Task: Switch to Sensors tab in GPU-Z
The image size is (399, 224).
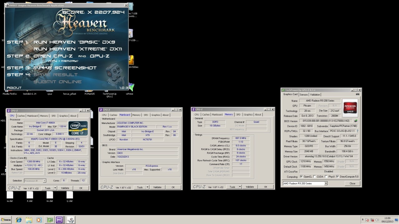Action: click(x=304, y=94)
